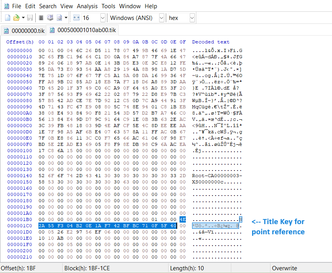Open the Tools menu
The height and width of the screenshot is (273, 332).
[108, 6]
